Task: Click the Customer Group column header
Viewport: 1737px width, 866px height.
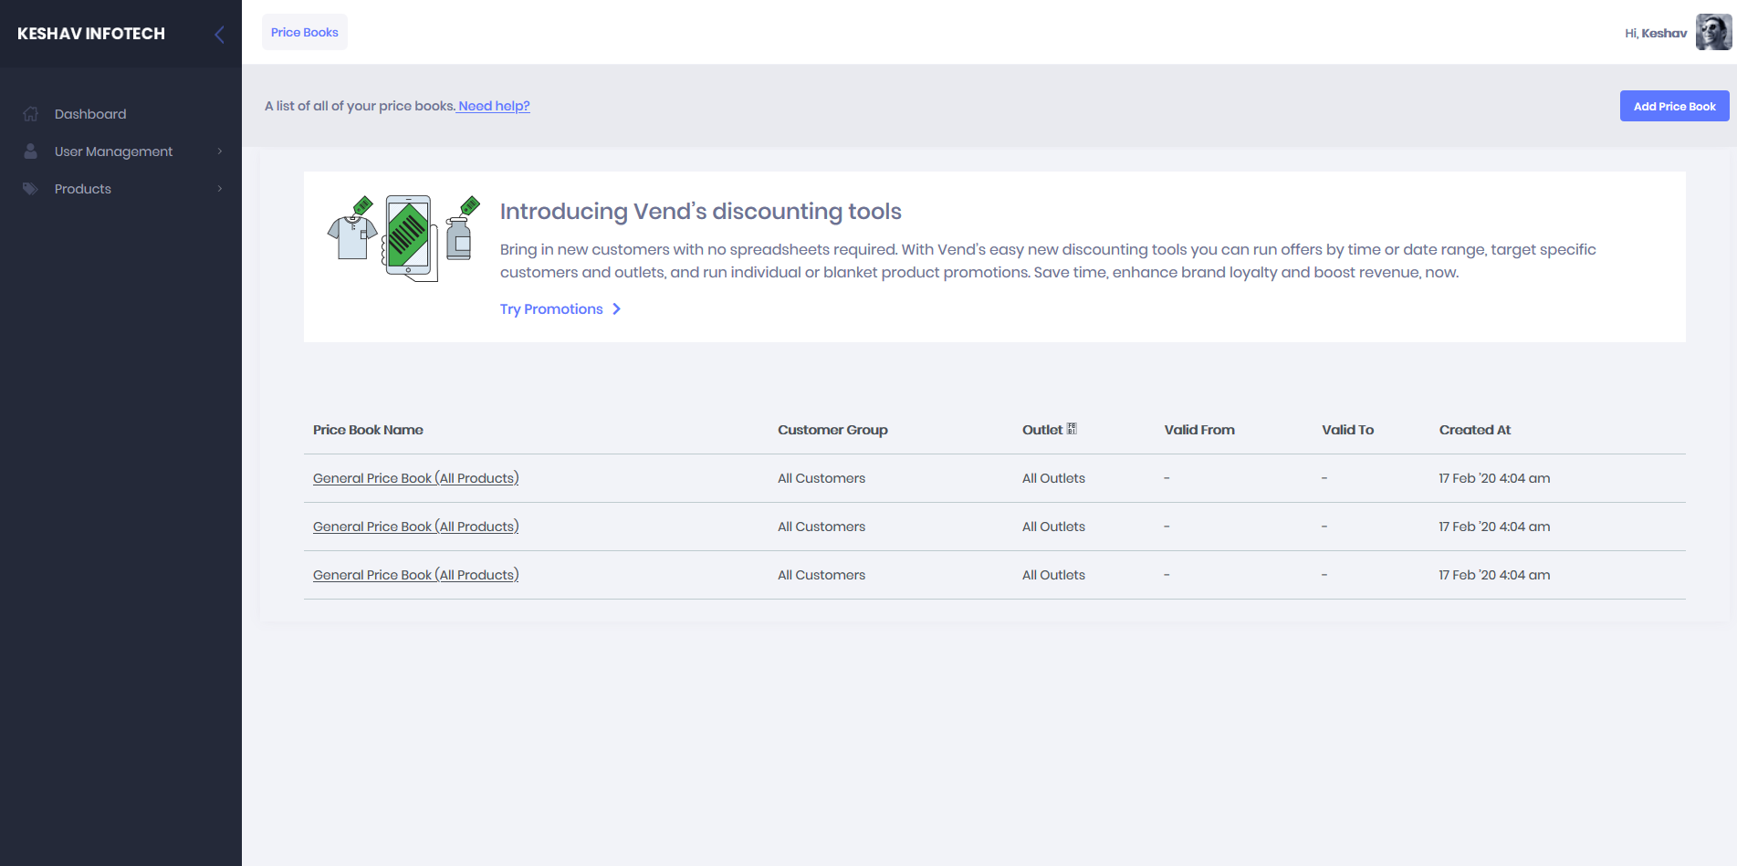Action: (832, 430)
